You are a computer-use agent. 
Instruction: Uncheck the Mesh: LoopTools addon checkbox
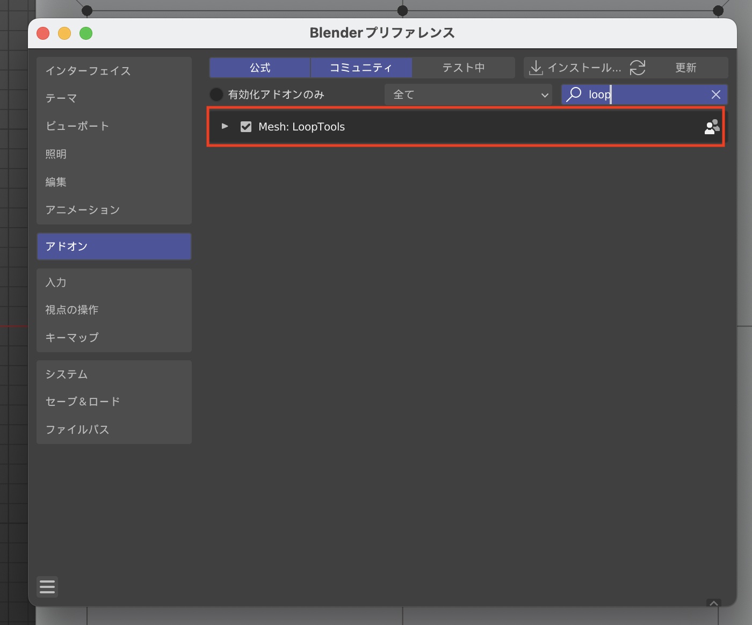tap(246, 127)
